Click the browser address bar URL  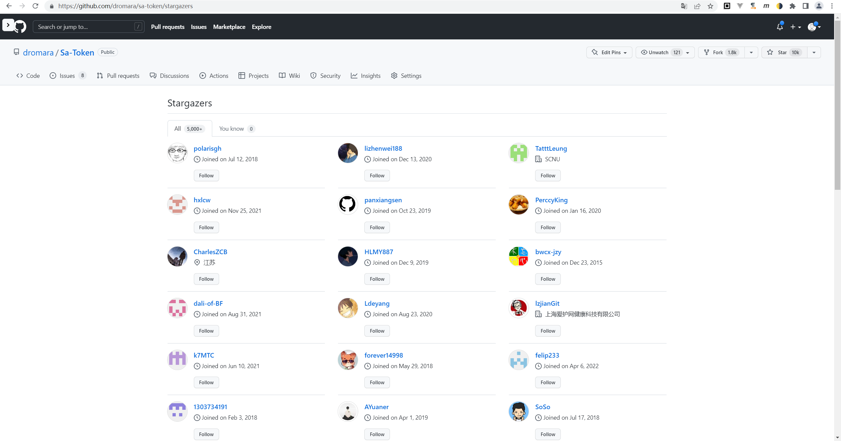tap(125, 6)
